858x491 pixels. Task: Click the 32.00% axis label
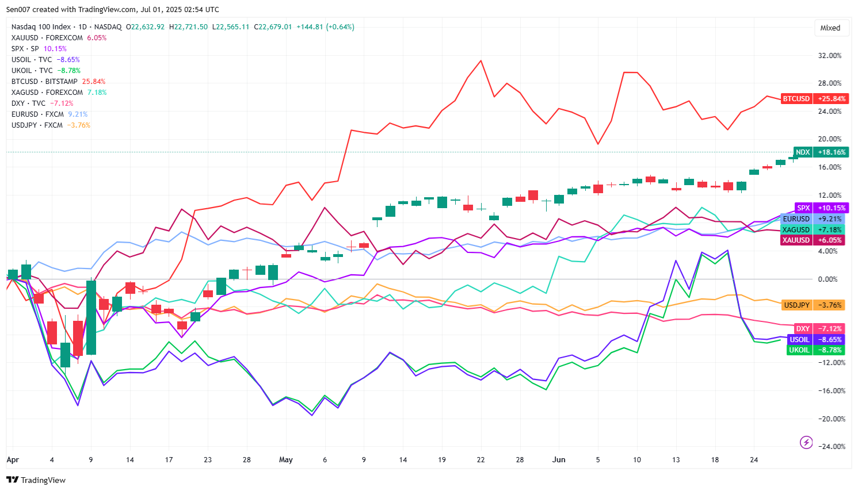point(829,56)
